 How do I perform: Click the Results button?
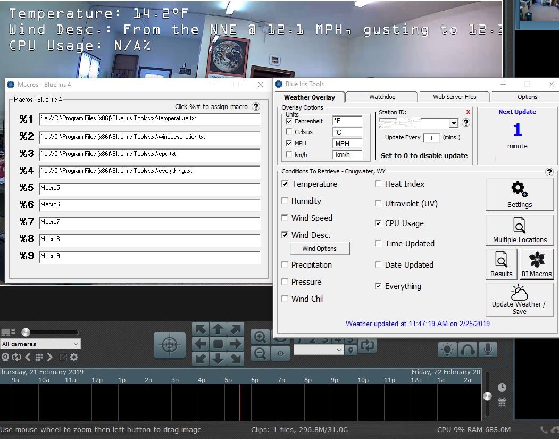click(501, 264)
